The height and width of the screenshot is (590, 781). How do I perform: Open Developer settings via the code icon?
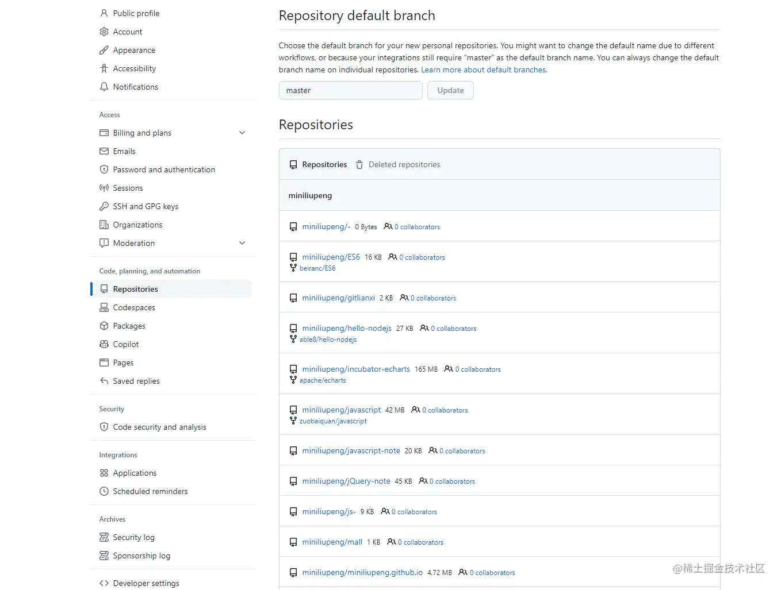[104, 583]
